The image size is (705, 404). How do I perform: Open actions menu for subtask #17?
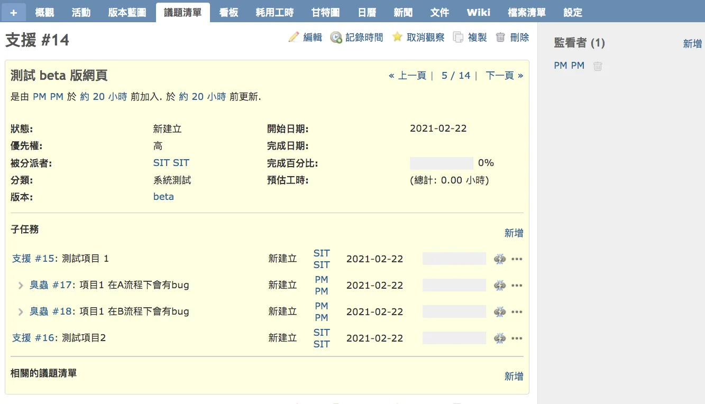517,286
